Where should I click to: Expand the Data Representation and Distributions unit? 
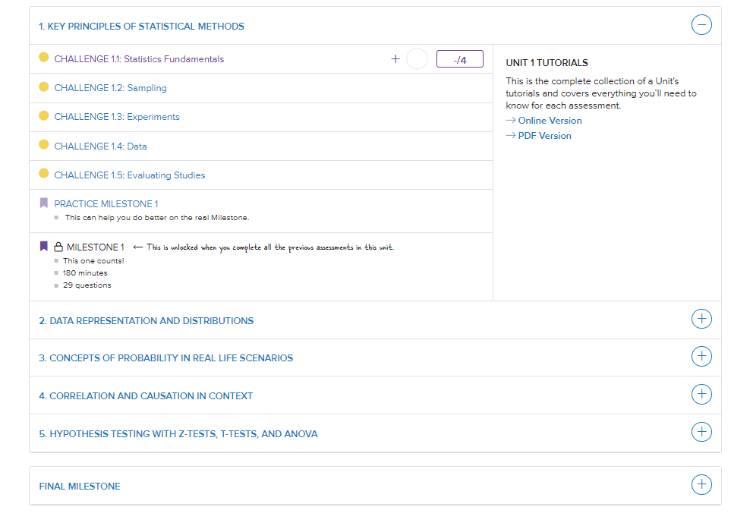pos(701,319)
